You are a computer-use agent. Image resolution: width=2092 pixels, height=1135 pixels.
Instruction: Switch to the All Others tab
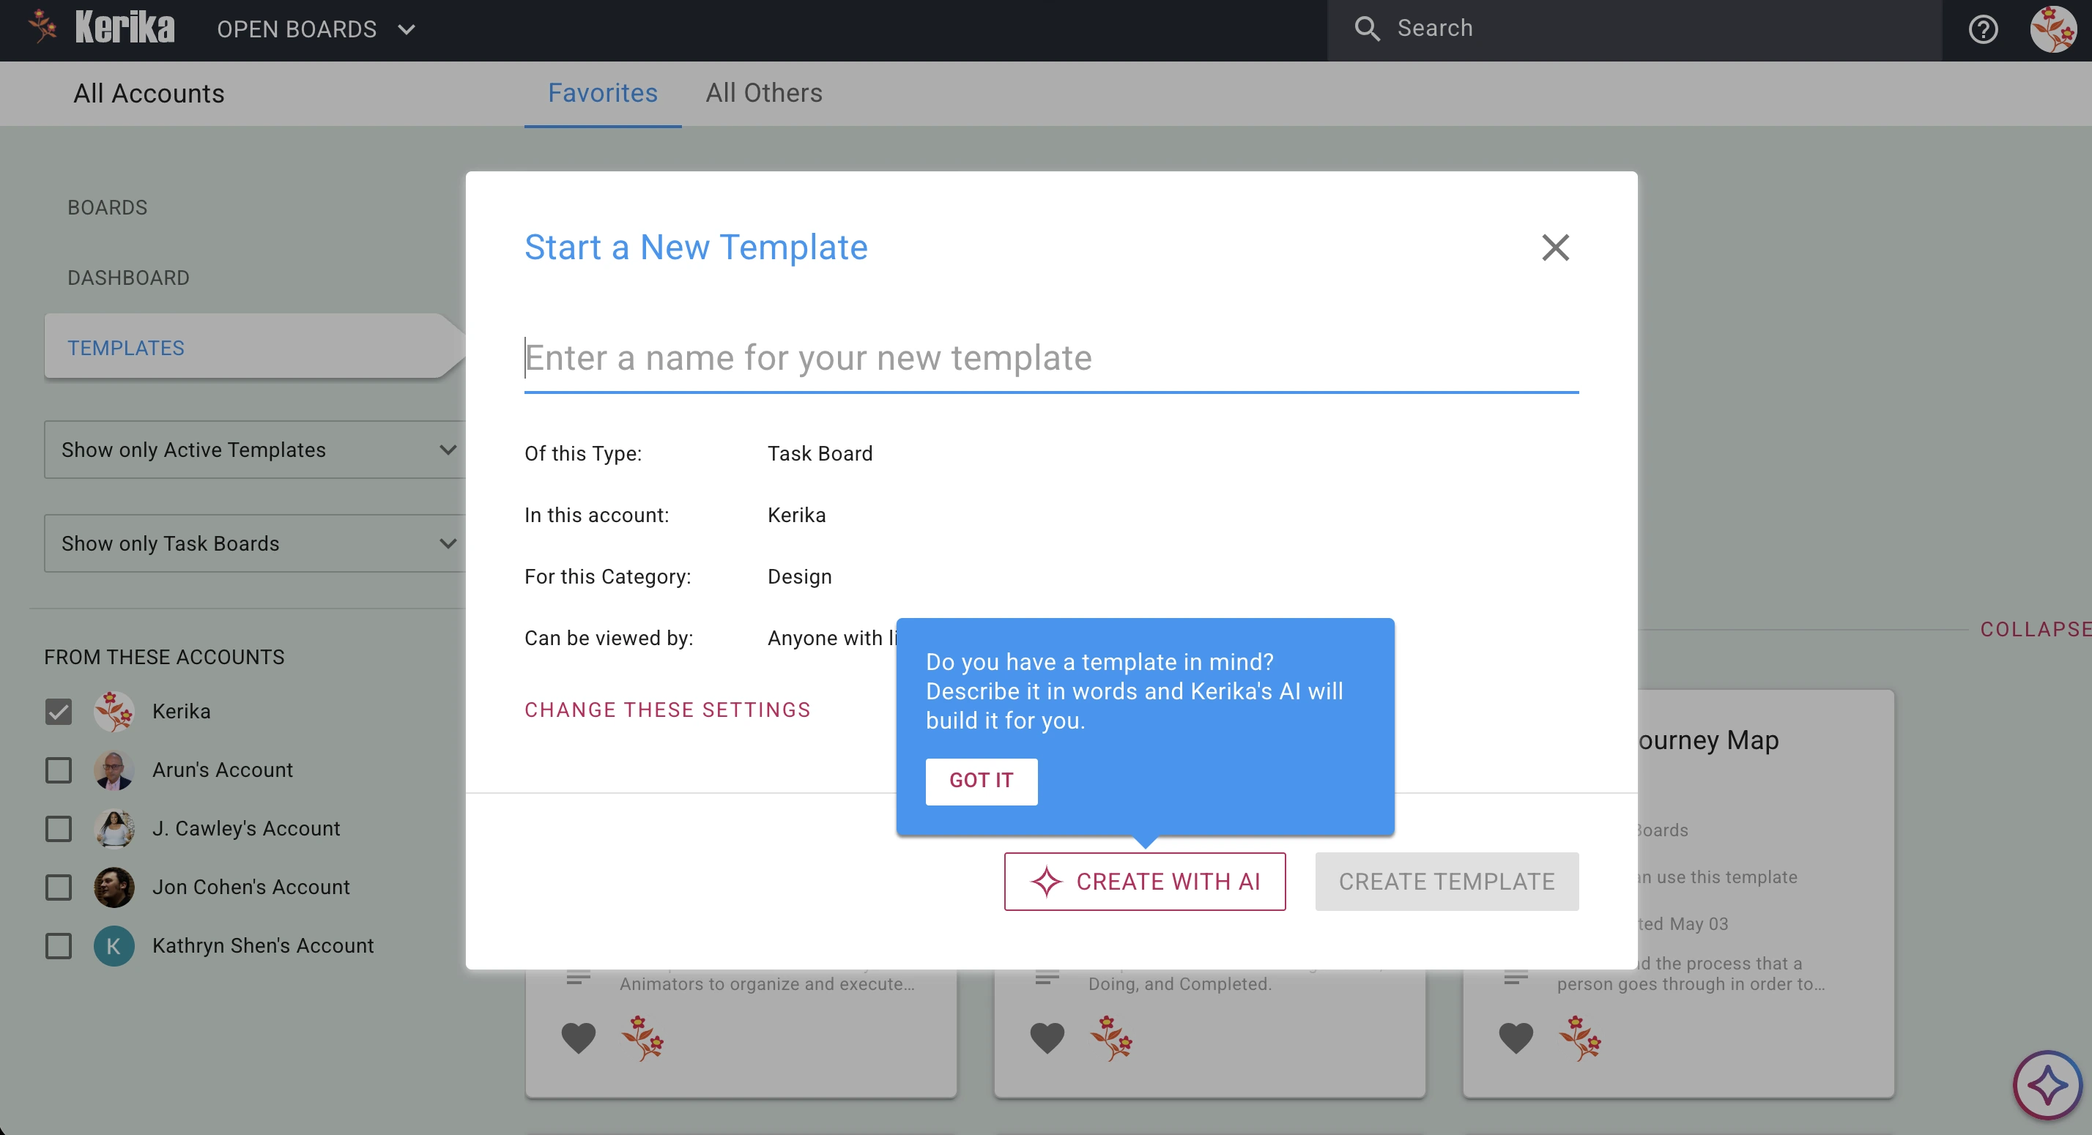click(x=763, y=94)
